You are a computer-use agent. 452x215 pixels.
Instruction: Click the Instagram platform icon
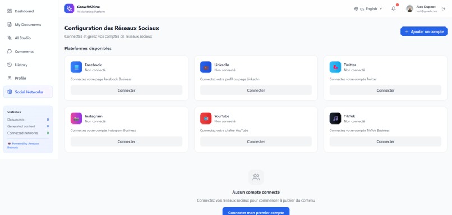click(x=76, y=118)
